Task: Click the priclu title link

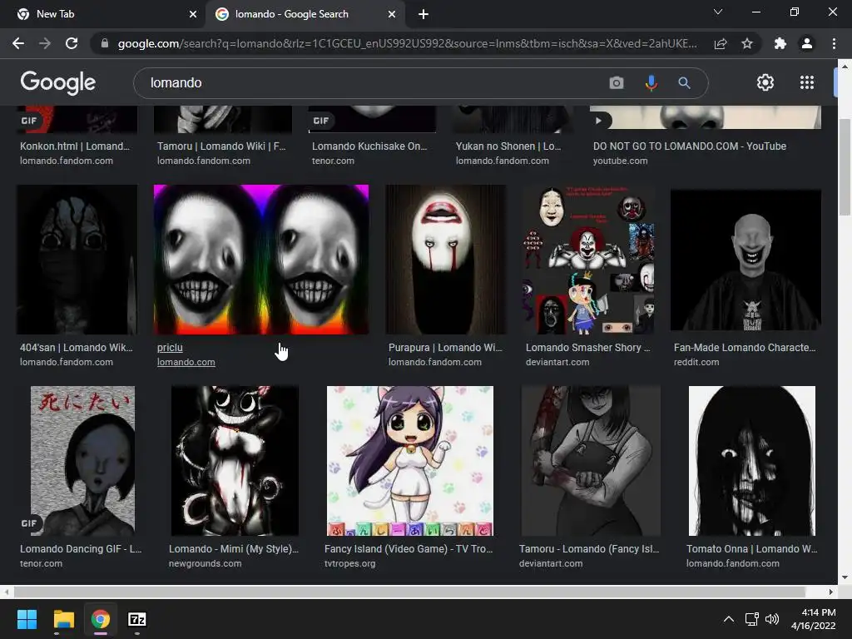Action: pyautogui.click(x=170, y=348)
